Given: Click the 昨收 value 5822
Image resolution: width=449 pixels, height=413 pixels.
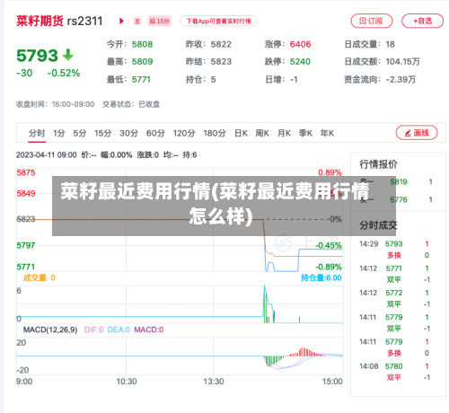Looking at the screenshot, I should coord(221,44).
